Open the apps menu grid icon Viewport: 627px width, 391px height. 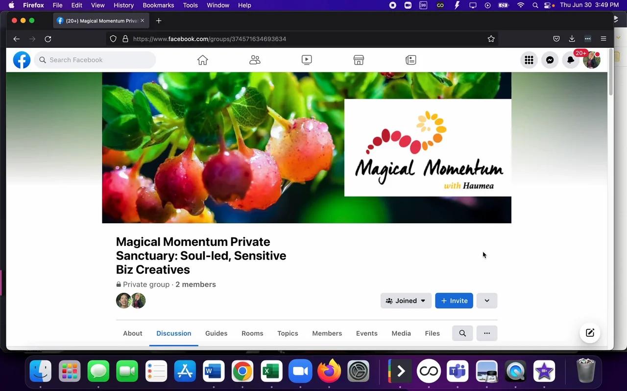529,60
